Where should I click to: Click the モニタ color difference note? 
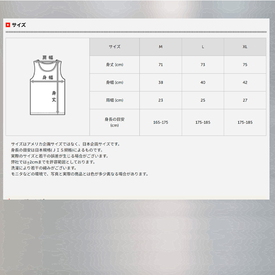click(80, 174)
